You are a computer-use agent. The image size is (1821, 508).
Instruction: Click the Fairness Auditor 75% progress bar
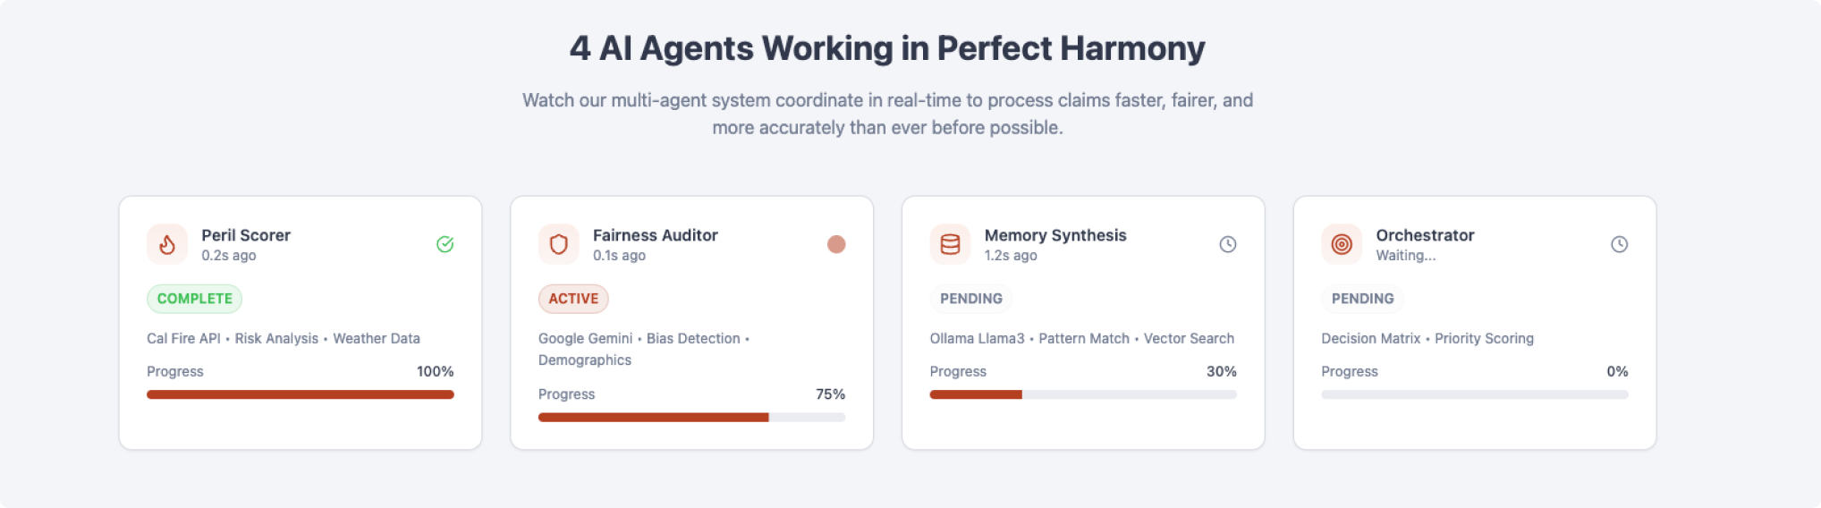coord(692,417)
